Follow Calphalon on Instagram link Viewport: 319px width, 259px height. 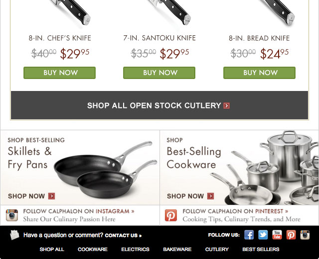coord(79,211)
